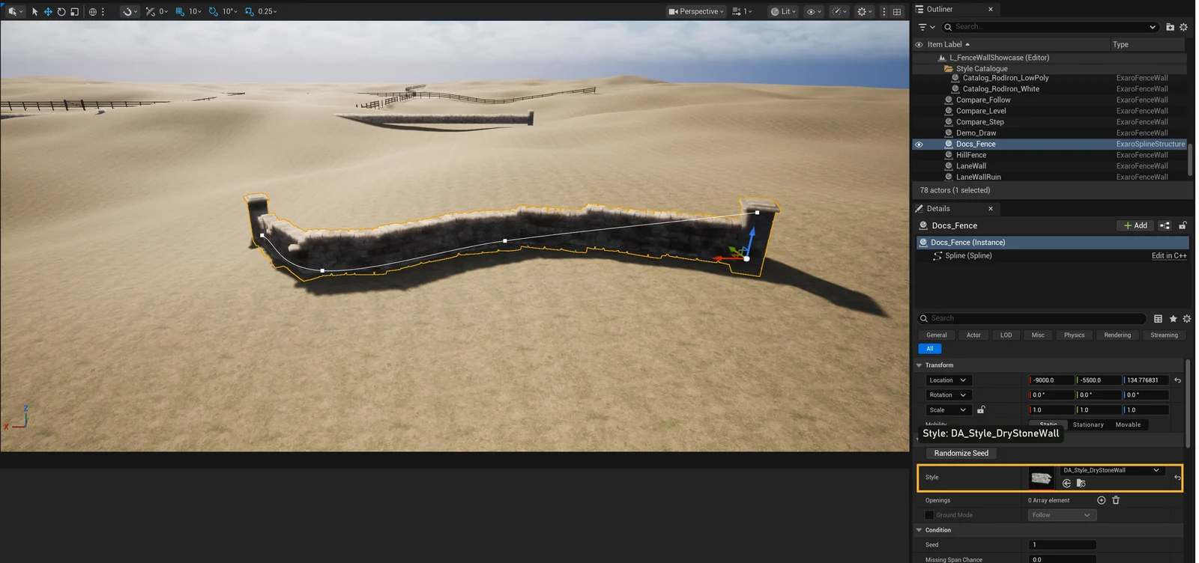This screenshot has height=563, width=1199.
Task: Select Style Catalogue folder in Outliner
Action: point(982,68)
